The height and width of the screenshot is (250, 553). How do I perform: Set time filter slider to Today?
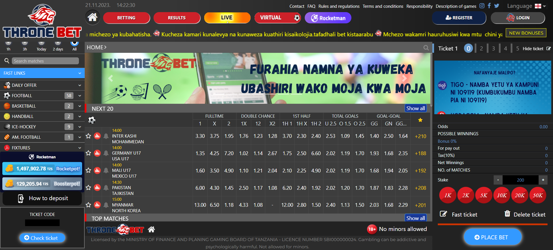41,44
